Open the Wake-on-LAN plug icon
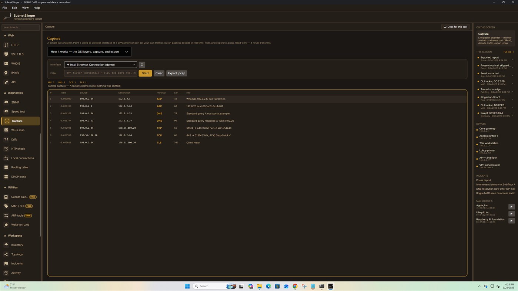 tap(6, 225)
